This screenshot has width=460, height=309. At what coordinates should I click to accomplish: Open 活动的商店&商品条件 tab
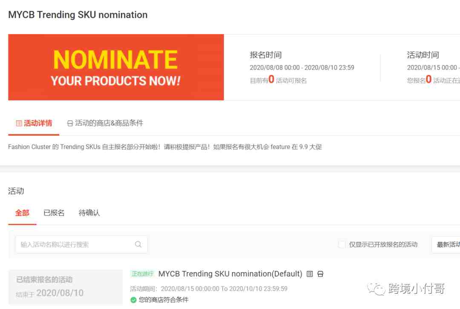coord(105,123)
